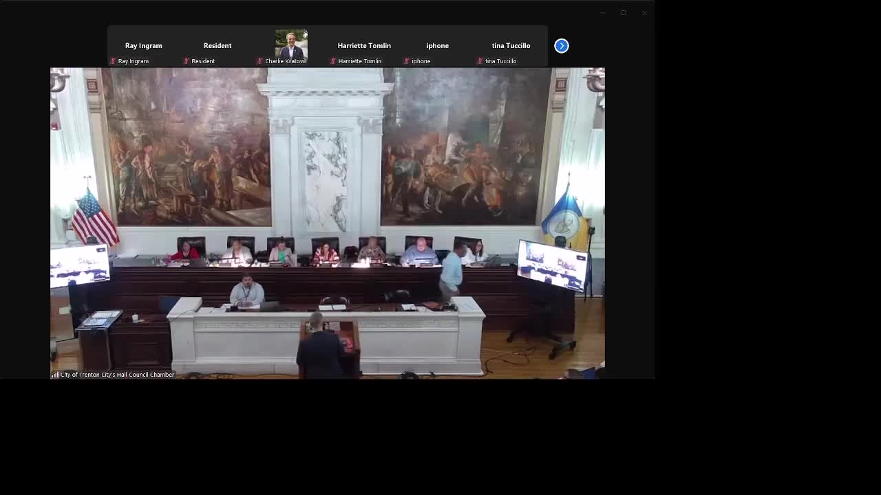Image resolution: width=881 pixels, height=495 pixels.
Task: Click the "City of Trenton City's Hall Council Chamber" label
Action: [x=118, y=375]
